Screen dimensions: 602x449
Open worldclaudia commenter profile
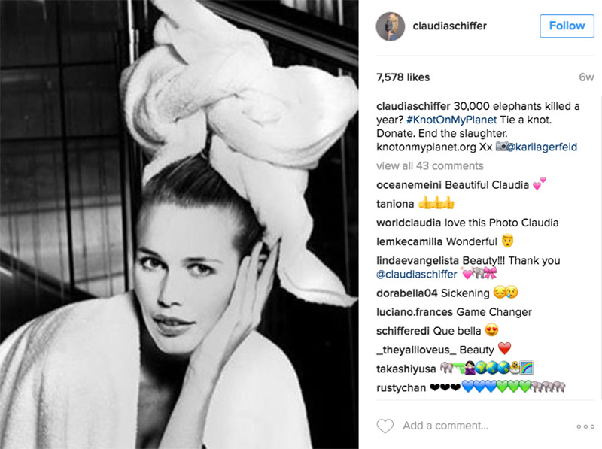click(x=409, y=223)
